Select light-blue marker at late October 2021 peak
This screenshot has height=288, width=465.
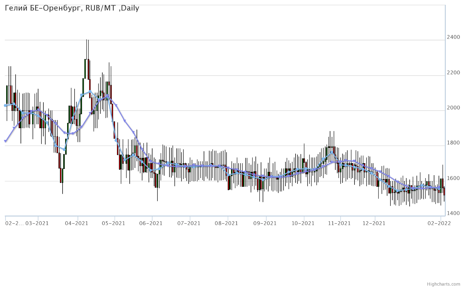(332, 152)
